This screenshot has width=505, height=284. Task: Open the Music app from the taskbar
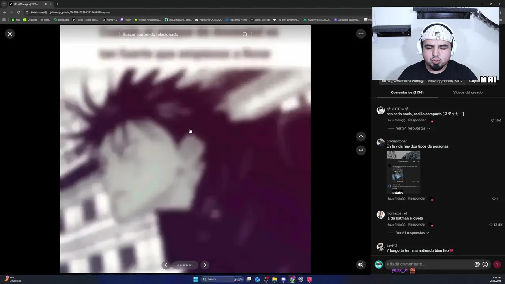pos(309,279)
